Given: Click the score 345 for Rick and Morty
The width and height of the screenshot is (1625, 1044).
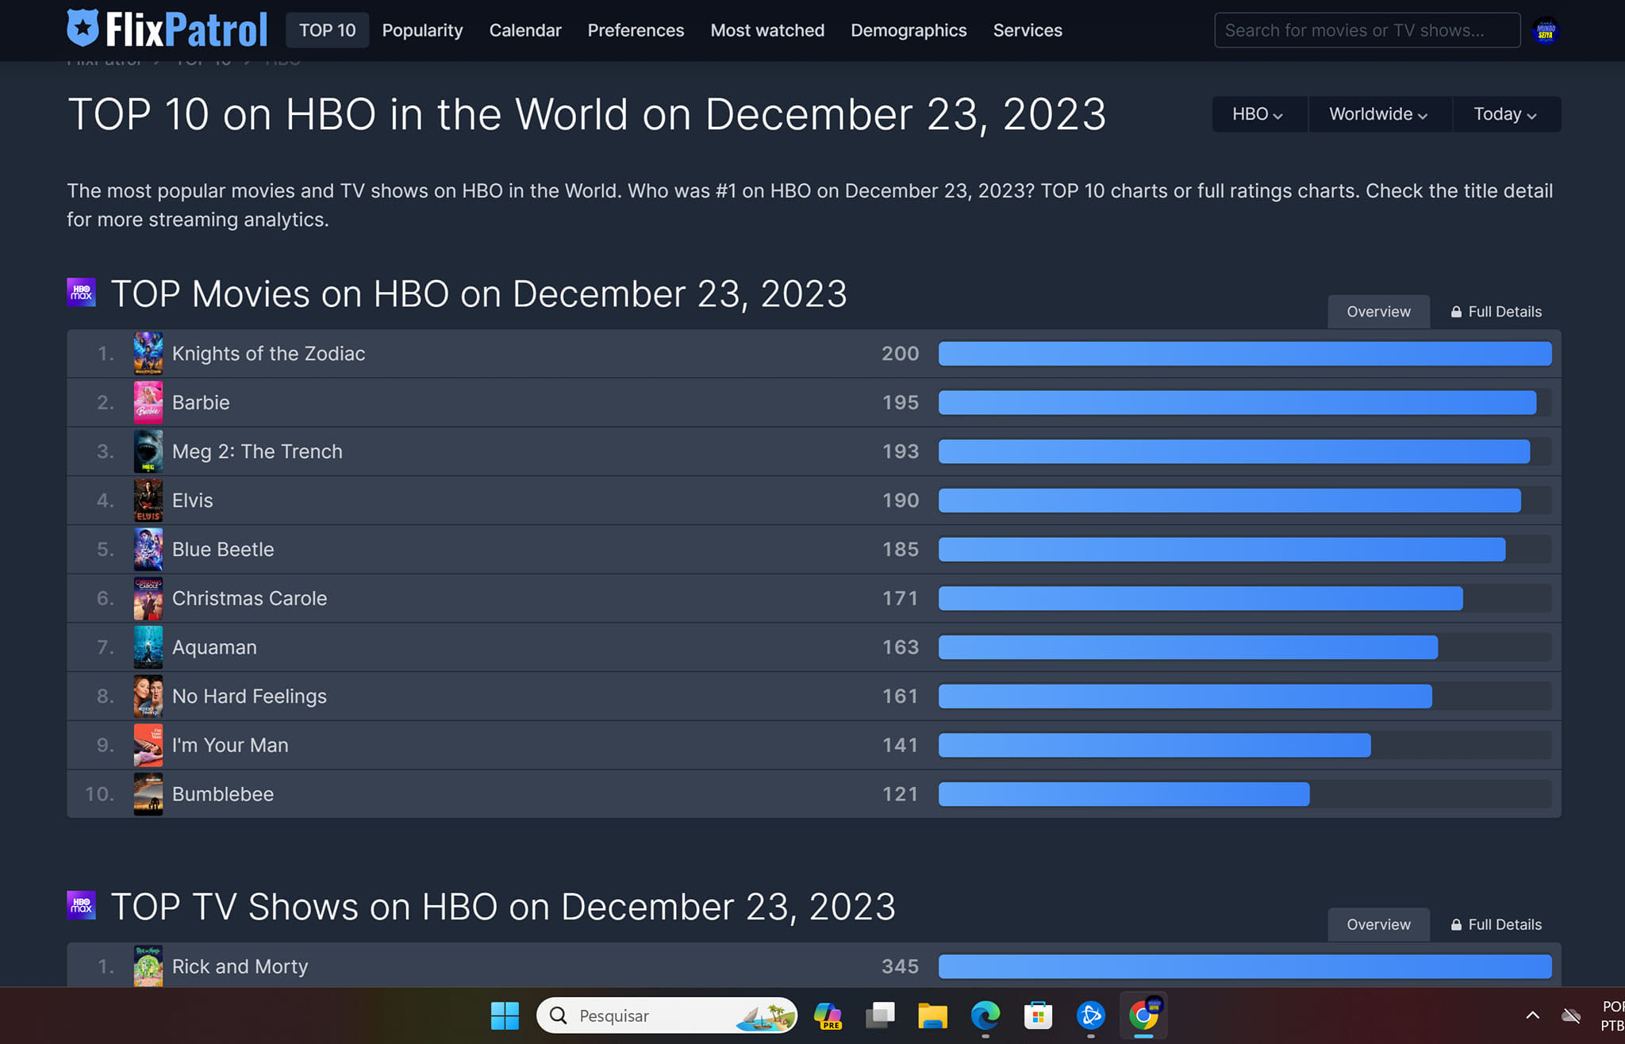Looking at the screenshot, I should pyautogui.click(x=900, y=966).
